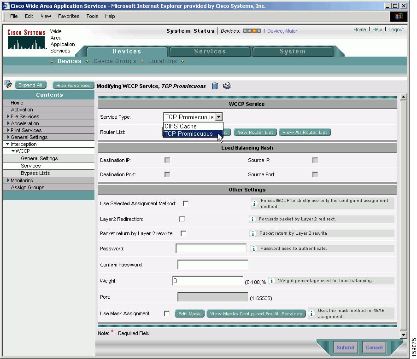Click View All Router List button
Image resolution: width=417 pixels, height=359 pixels.
pos(305,133)
